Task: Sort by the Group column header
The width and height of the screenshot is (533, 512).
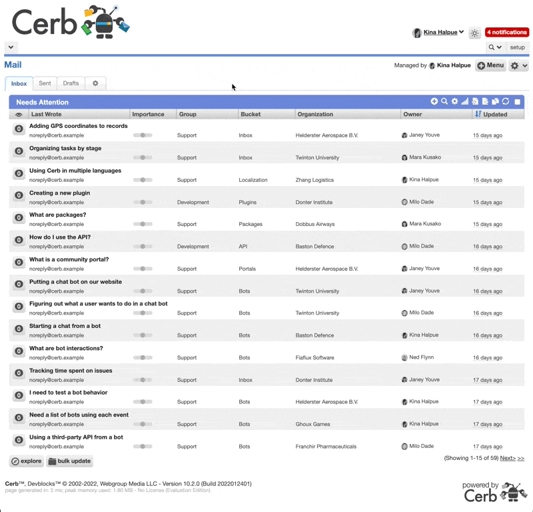Action: click(x=188, y=114)
